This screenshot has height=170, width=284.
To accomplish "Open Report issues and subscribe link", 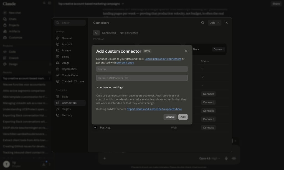I will pyautogui.click(x=154, y=109).
